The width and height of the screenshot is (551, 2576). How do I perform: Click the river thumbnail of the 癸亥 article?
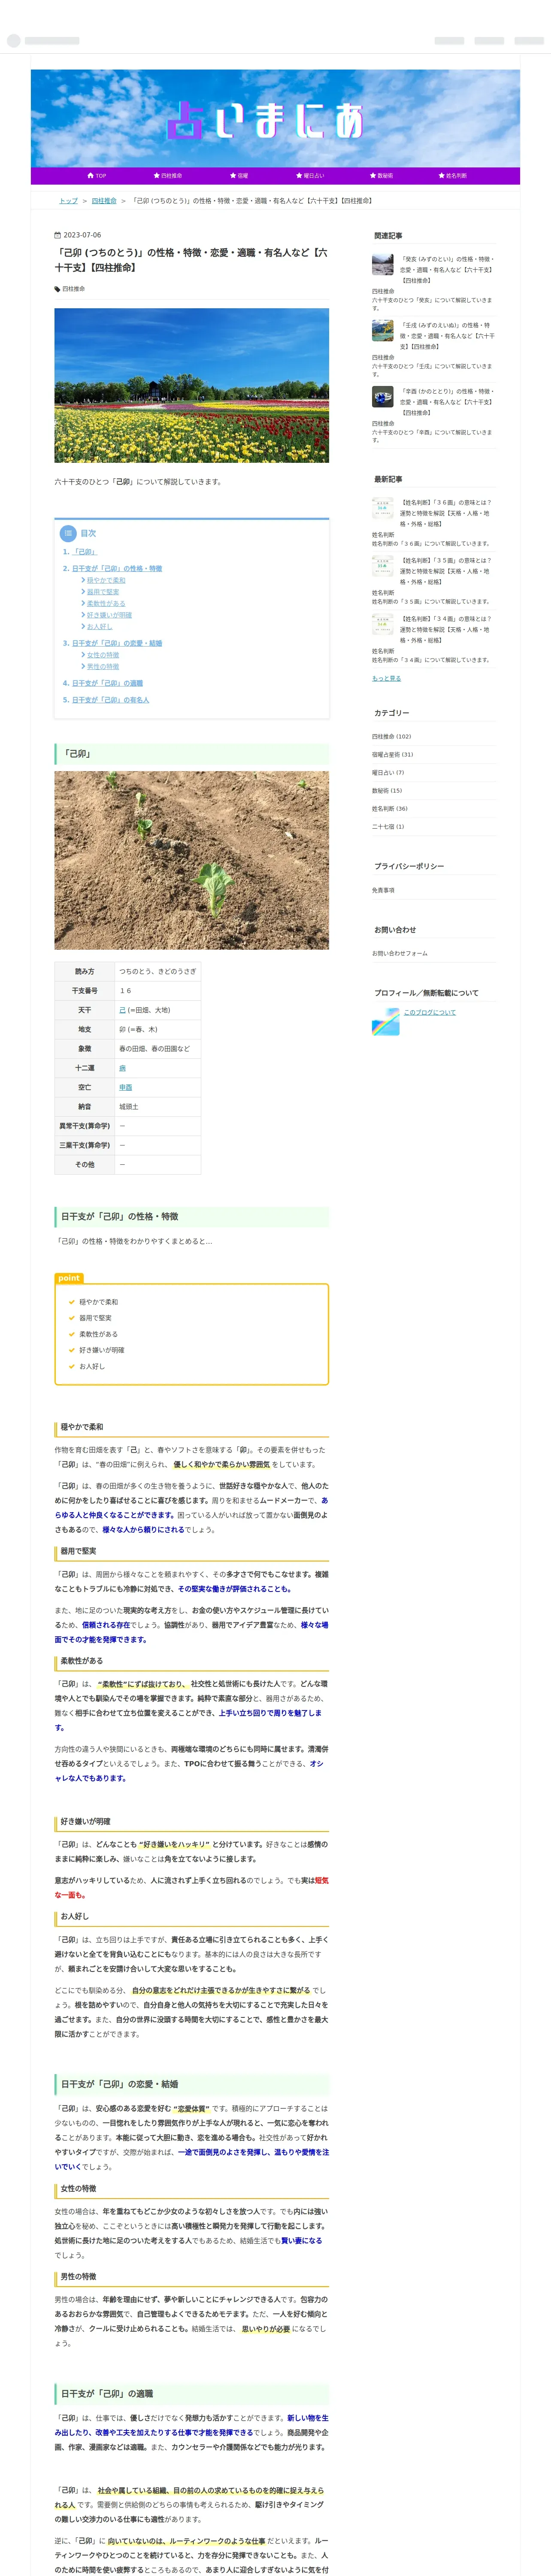point(383,265)
